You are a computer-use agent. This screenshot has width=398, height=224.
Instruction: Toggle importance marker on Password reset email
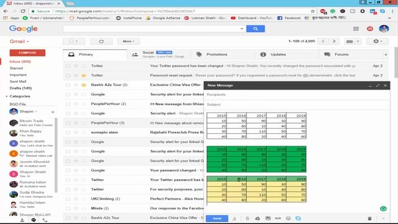pyautogui.click(x=84, y=75)
